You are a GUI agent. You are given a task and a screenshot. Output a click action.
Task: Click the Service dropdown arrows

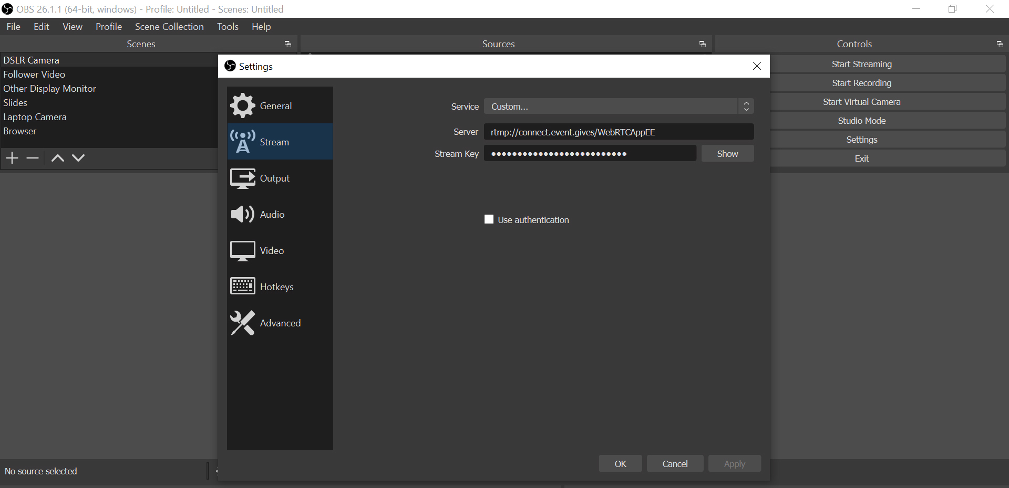click(746, 107)
